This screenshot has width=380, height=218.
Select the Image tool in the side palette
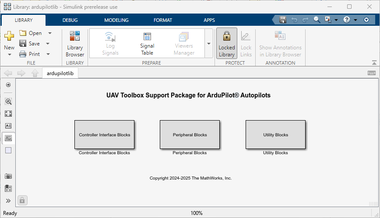8,138
